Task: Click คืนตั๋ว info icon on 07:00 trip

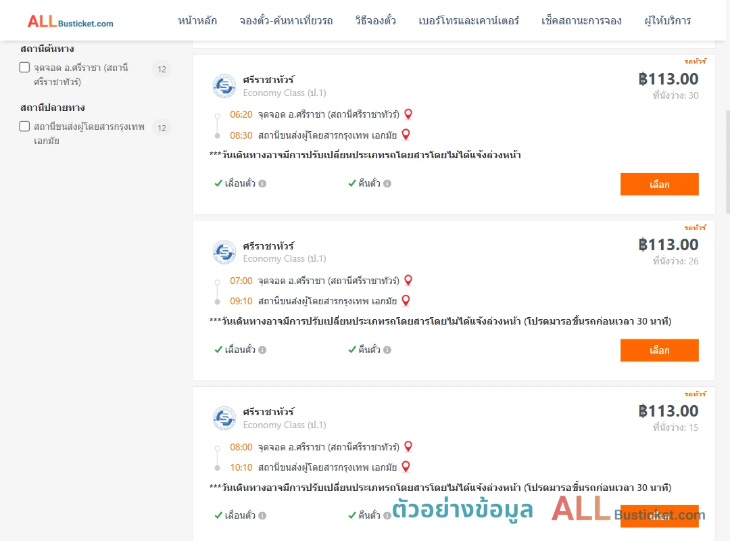Action: click(387, 350)
